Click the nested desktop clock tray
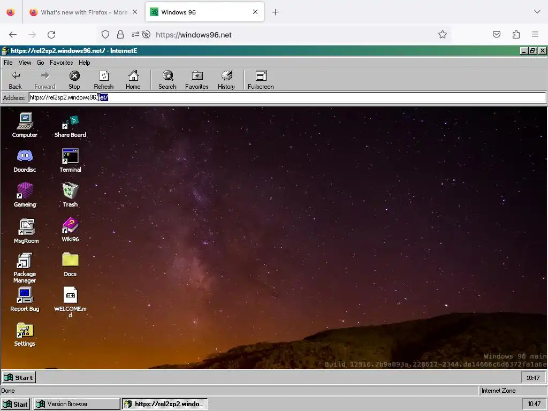Screen dimensions: 548x411 pos(533,378)
